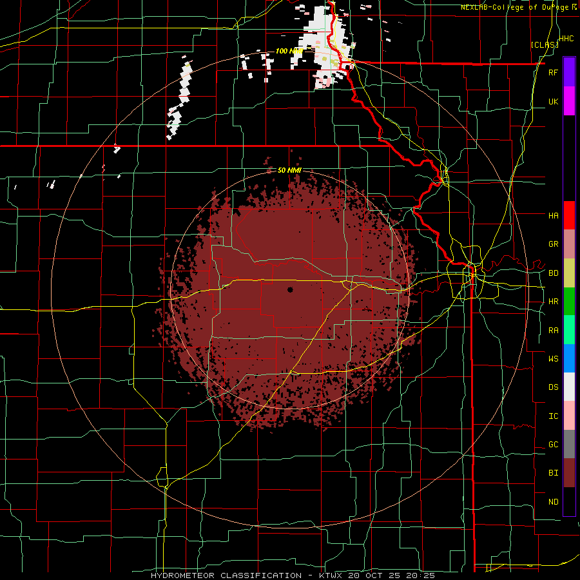Click the DS legend label
The image size is (580, 580).
pyautogui.click(x=553, y=387)
